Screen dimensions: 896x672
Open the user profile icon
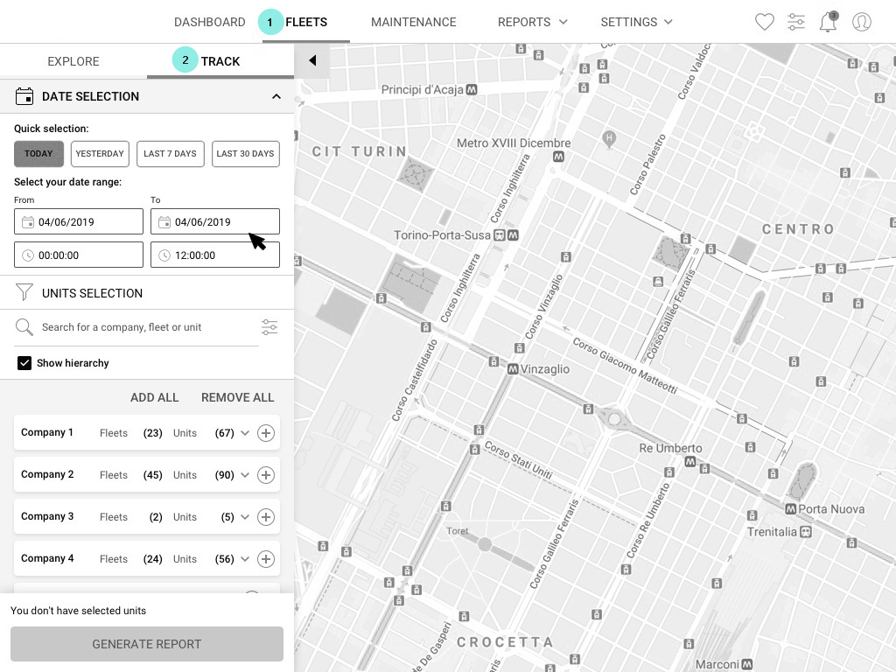coord(862,22)
